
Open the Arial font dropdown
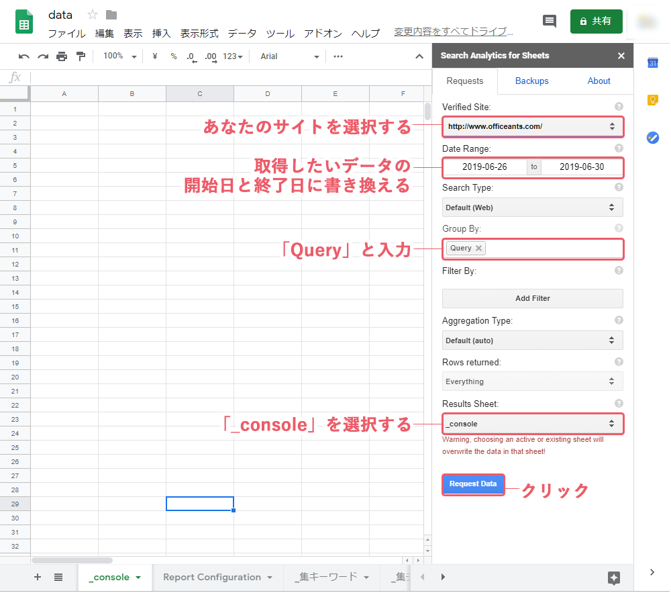[x=290, y=56]
